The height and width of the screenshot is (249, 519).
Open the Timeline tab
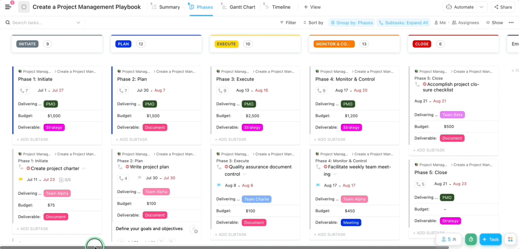coord(277,7)
